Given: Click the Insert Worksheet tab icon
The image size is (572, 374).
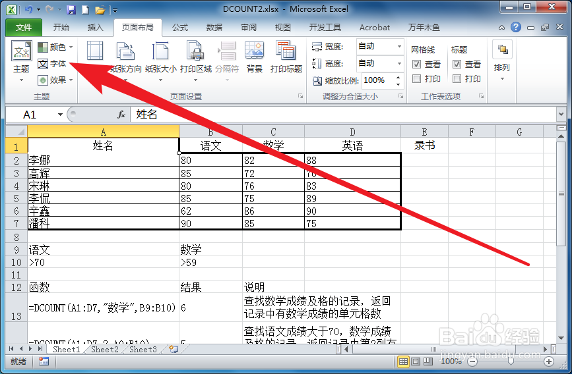Looking at the screenshot, I should (x=174, y=349).
